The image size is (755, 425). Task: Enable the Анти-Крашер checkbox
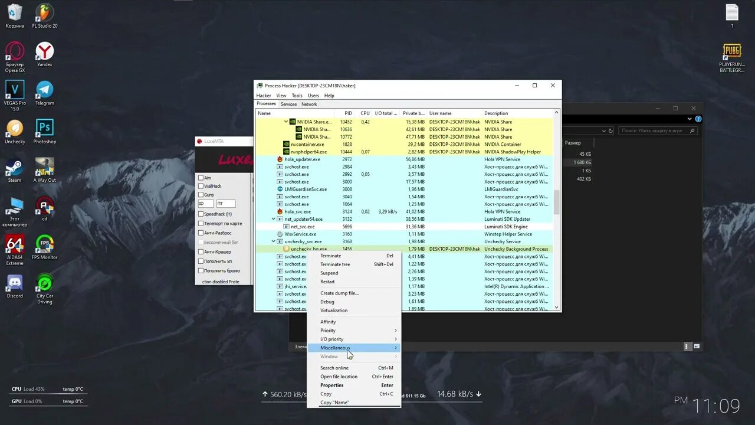tap(201, 252)
